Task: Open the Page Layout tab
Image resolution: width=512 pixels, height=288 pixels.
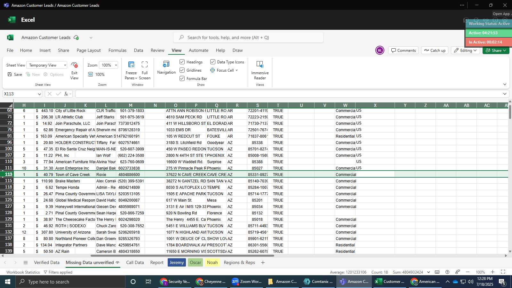Action: [x=89, y=50]
